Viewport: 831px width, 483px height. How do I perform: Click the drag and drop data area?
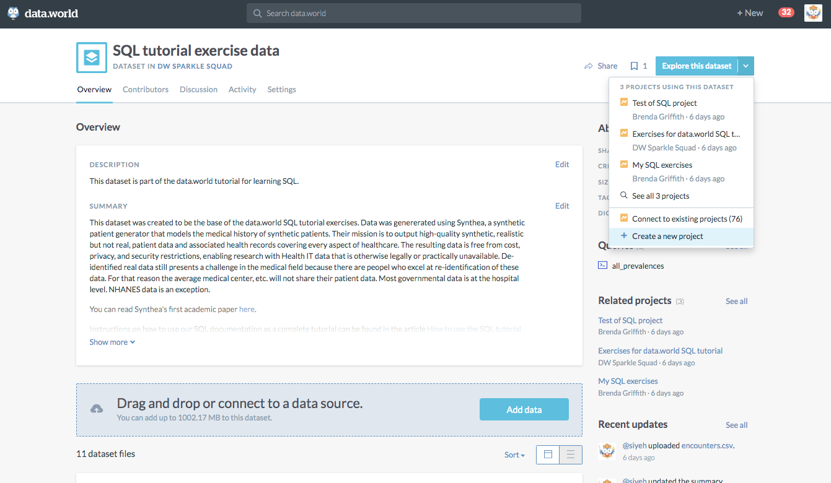click(329, 410)
